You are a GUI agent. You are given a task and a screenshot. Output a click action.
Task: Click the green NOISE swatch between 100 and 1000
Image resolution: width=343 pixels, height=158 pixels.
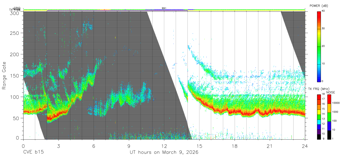pyautogui.click(x=329, y=117)
